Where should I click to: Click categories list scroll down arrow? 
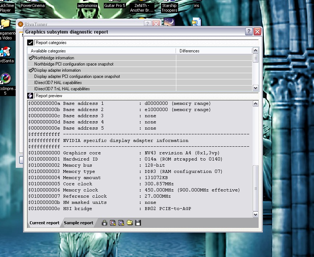click(255, 88)
